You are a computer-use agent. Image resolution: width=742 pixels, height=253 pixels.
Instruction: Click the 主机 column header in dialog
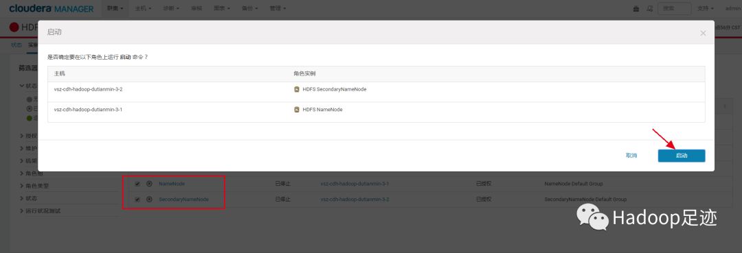pos(59,74)
